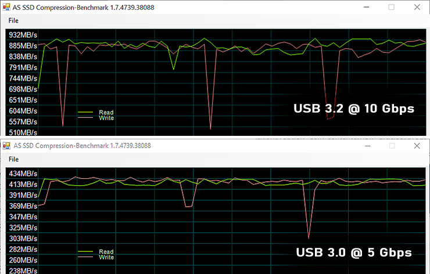Screen dimensions: 430x274
Task: Click the 510MB/s axis label in top graph
Action: 23,133
